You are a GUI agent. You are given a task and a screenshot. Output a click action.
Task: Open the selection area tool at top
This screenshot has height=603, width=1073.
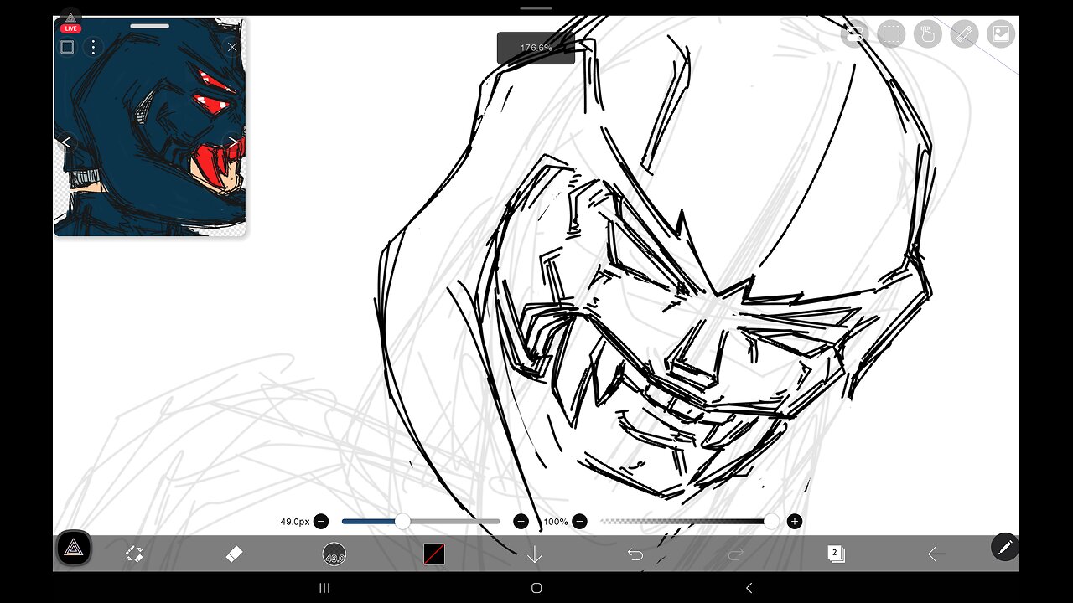point(891,33)
